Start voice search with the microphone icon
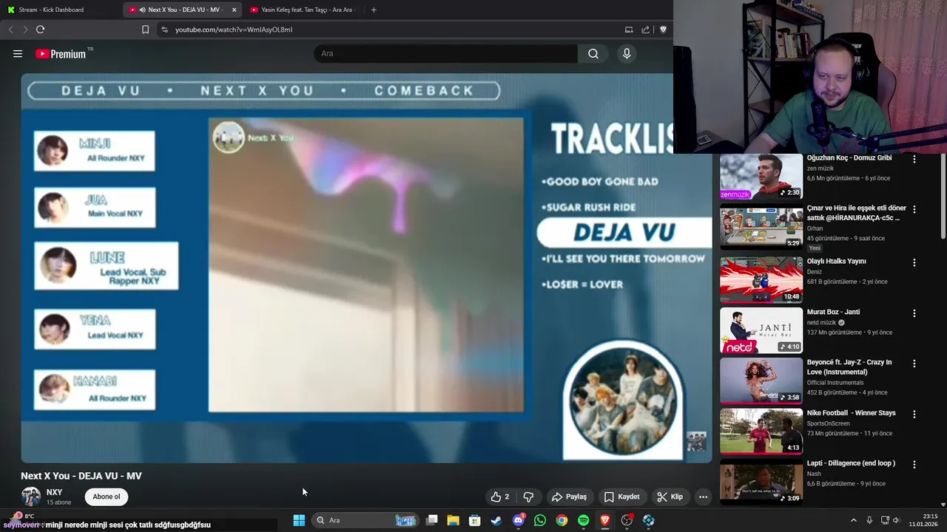947x532 pixels. click(627, 54)
